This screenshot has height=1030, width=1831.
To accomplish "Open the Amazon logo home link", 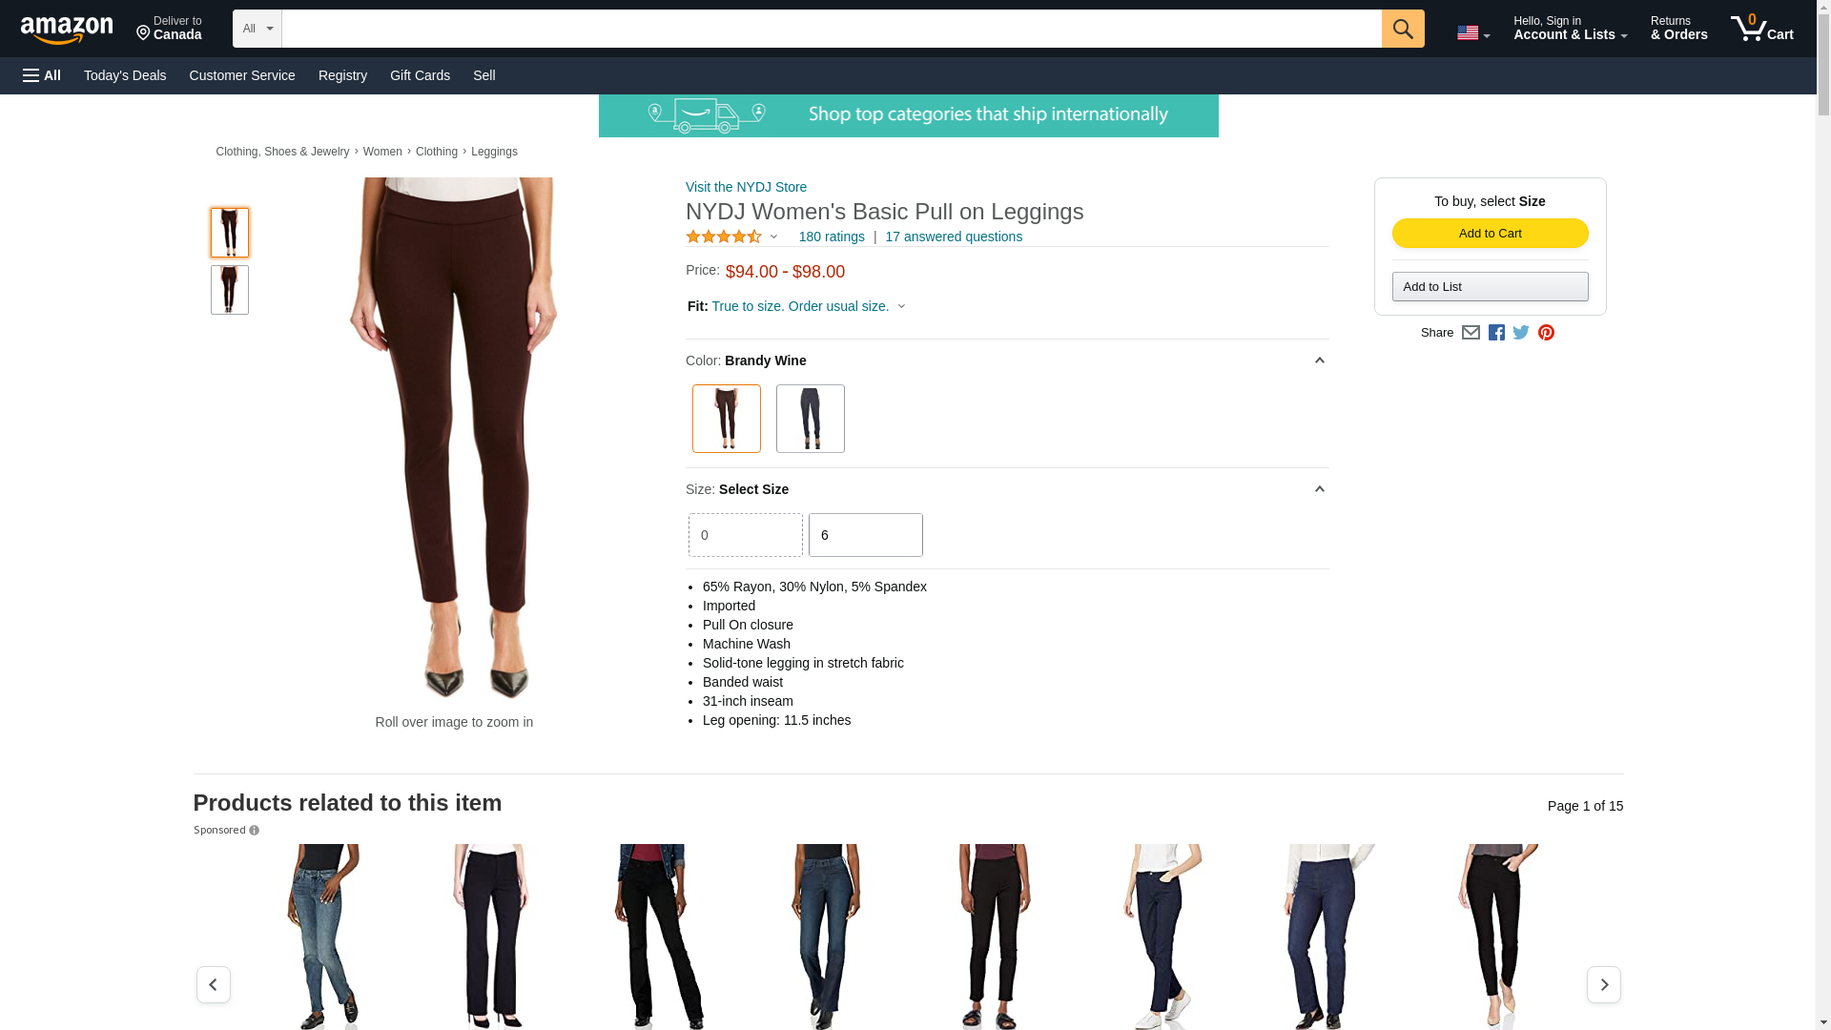I will pyautogui.click(x=67, y=30).
